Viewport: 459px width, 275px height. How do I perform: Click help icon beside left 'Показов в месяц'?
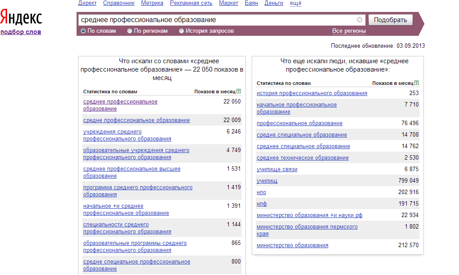(239, 92)
